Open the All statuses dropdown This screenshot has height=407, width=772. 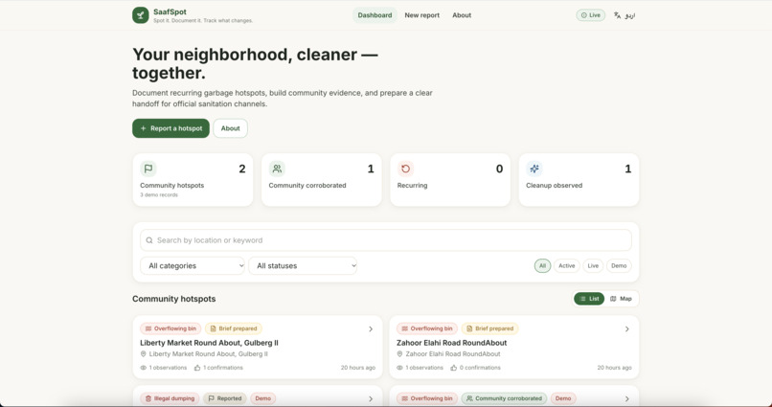tap(303, 266)
